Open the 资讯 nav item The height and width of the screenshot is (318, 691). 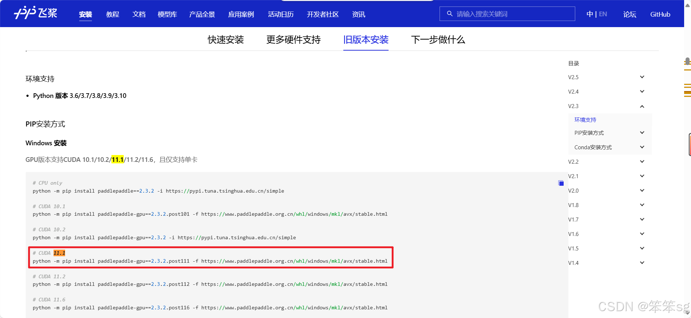point(359,14)
